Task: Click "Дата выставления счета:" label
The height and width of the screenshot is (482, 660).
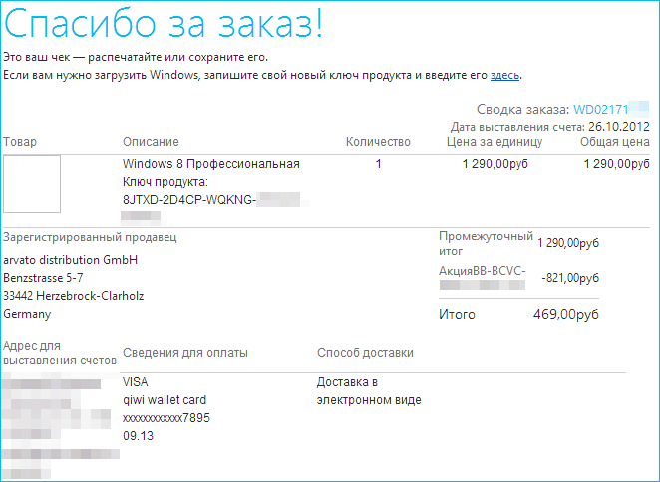Action: point(517,127)
